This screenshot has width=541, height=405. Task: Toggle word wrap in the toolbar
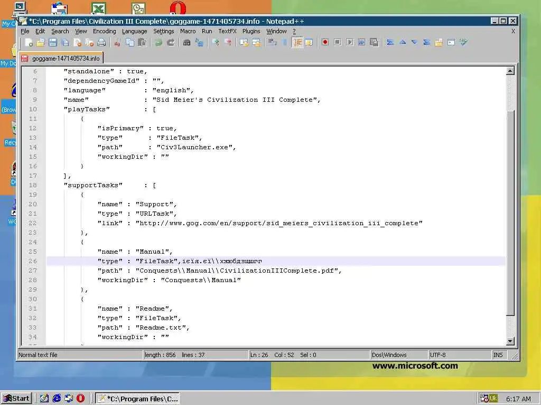(273, 42)
